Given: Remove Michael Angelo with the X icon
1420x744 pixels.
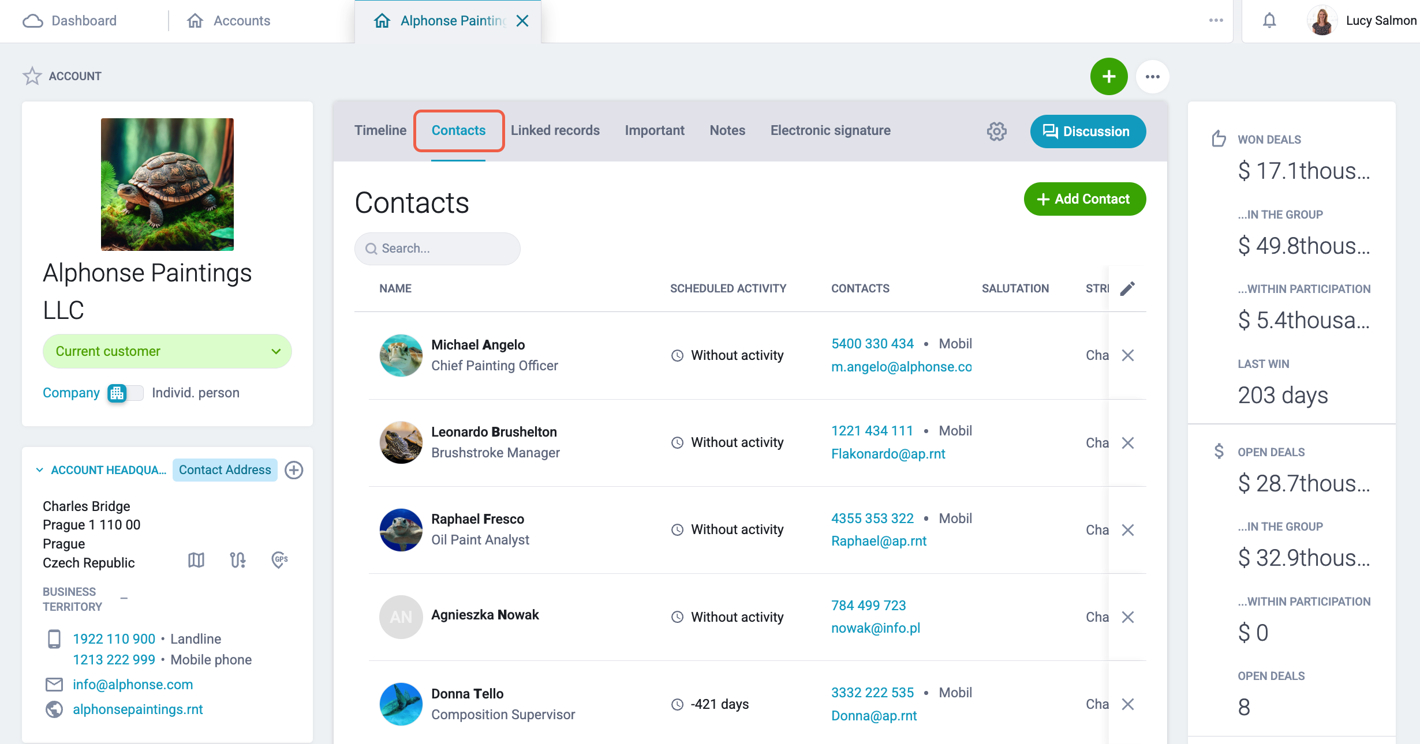Looking at the screenshot, I should click(1127, 355).
